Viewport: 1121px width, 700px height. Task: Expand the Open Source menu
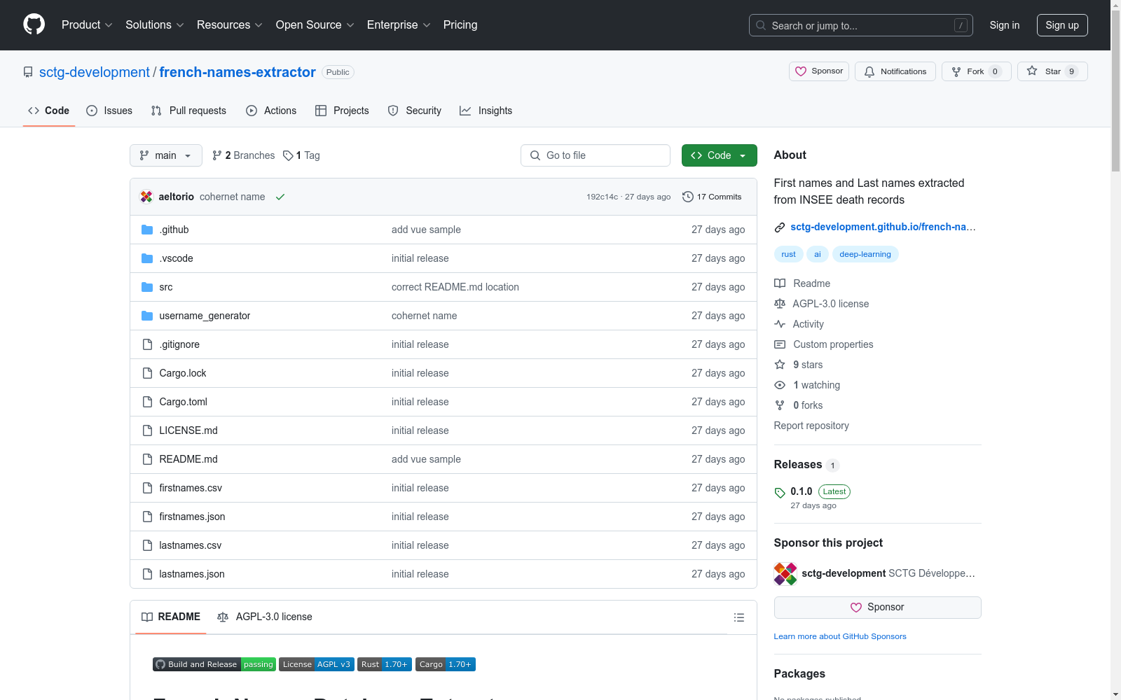pos(315,25)
